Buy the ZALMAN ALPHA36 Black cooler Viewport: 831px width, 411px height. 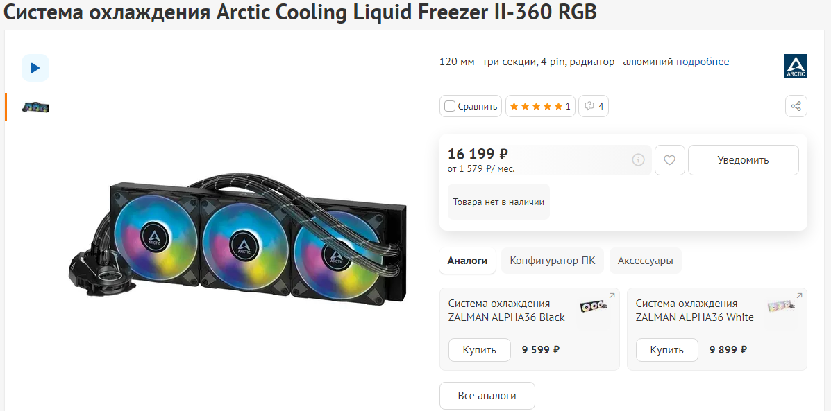[480, 350]
